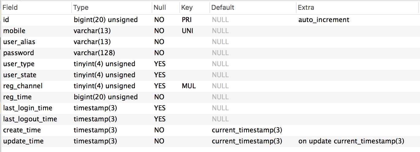Viewport: 420px width, 152px height.
Task: Click varchar(128) type cell
Action: click(x=112, y=53)
